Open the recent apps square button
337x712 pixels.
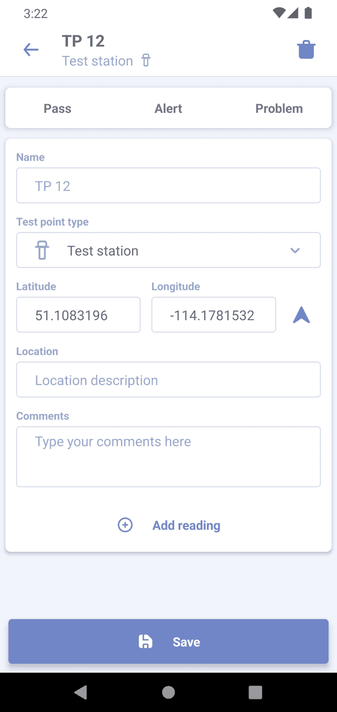pos(255,692)
